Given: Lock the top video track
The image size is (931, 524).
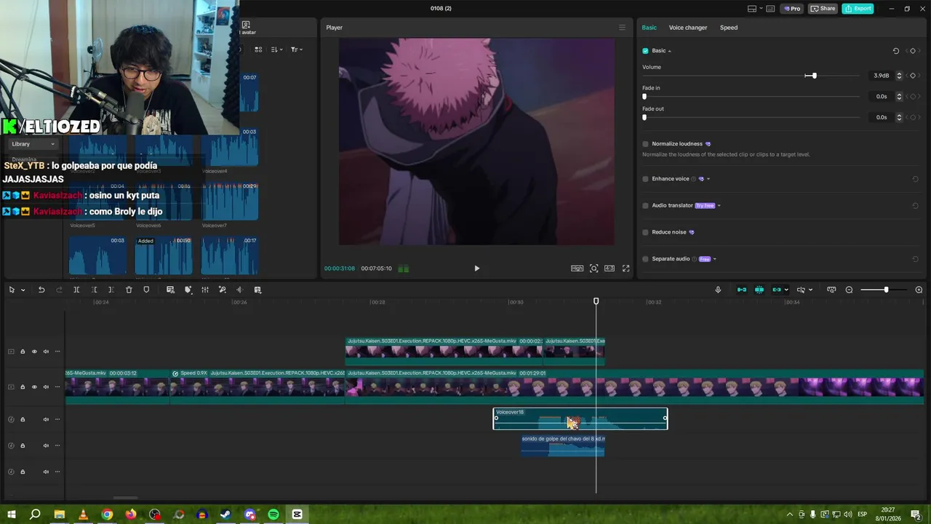Looking at the screenshot, I should (23, 352).
